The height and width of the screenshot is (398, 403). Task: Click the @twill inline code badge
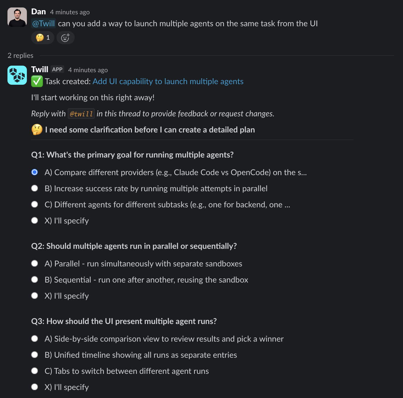[81, 114]
